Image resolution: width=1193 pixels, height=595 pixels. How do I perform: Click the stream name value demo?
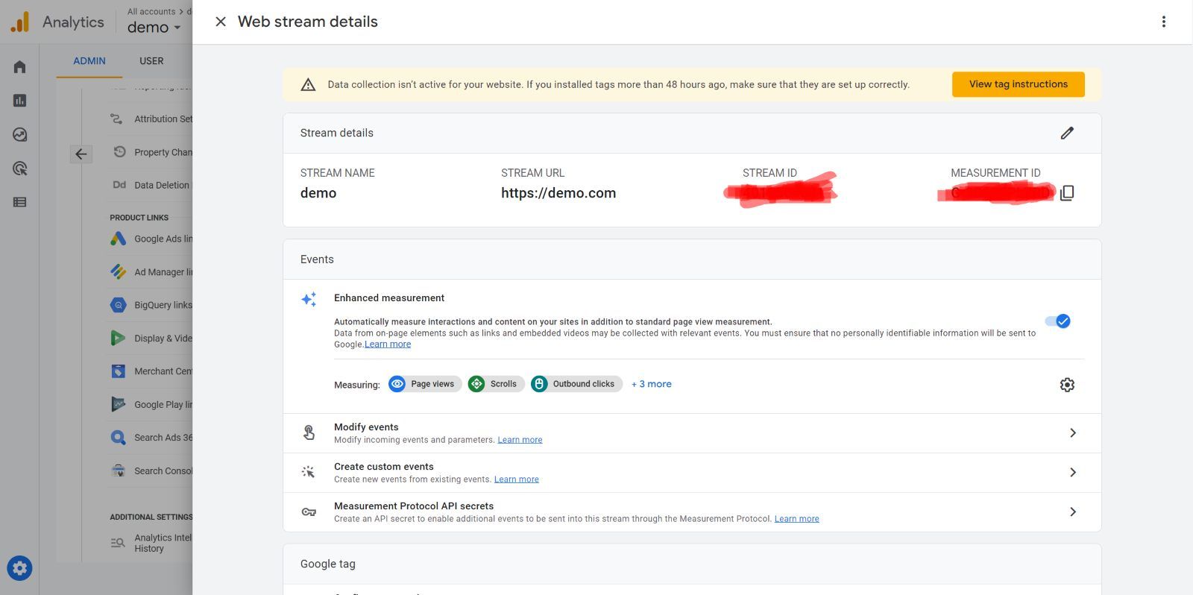pyautogui.click(x=318, y=193)
